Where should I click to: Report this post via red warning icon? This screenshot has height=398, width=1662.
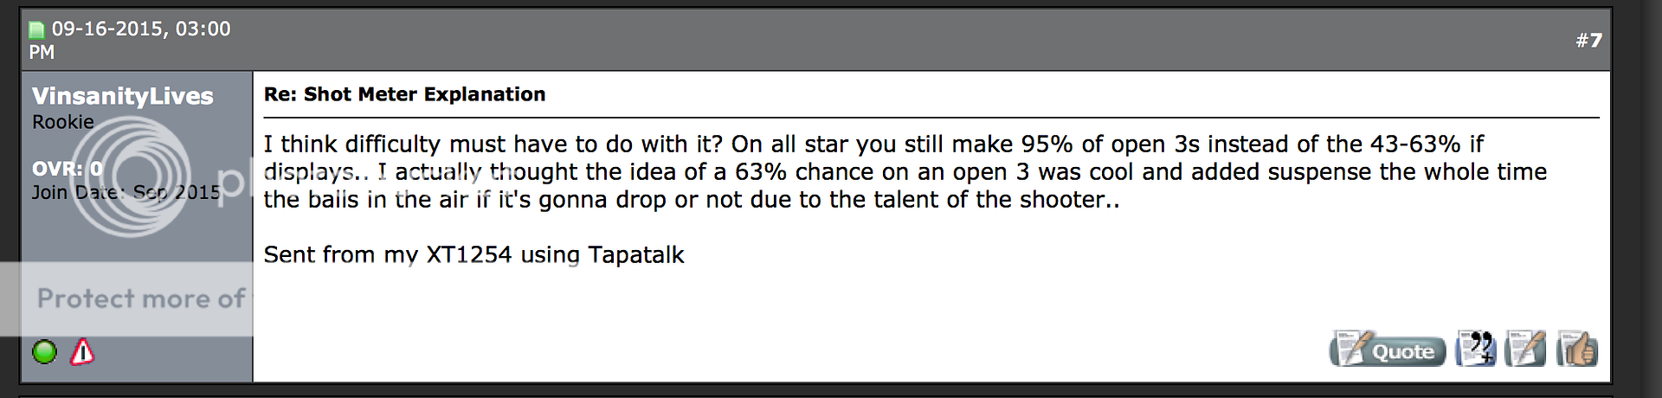click(82, 352)
